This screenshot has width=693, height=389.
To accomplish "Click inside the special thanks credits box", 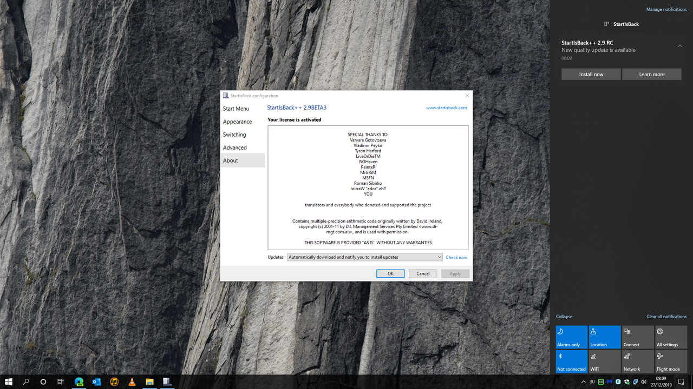I will point(368,187).
